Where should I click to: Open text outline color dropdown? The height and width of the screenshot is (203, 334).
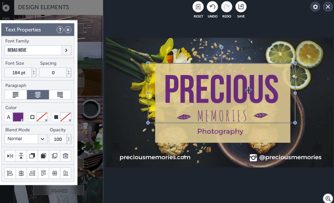tap(42, 117)
